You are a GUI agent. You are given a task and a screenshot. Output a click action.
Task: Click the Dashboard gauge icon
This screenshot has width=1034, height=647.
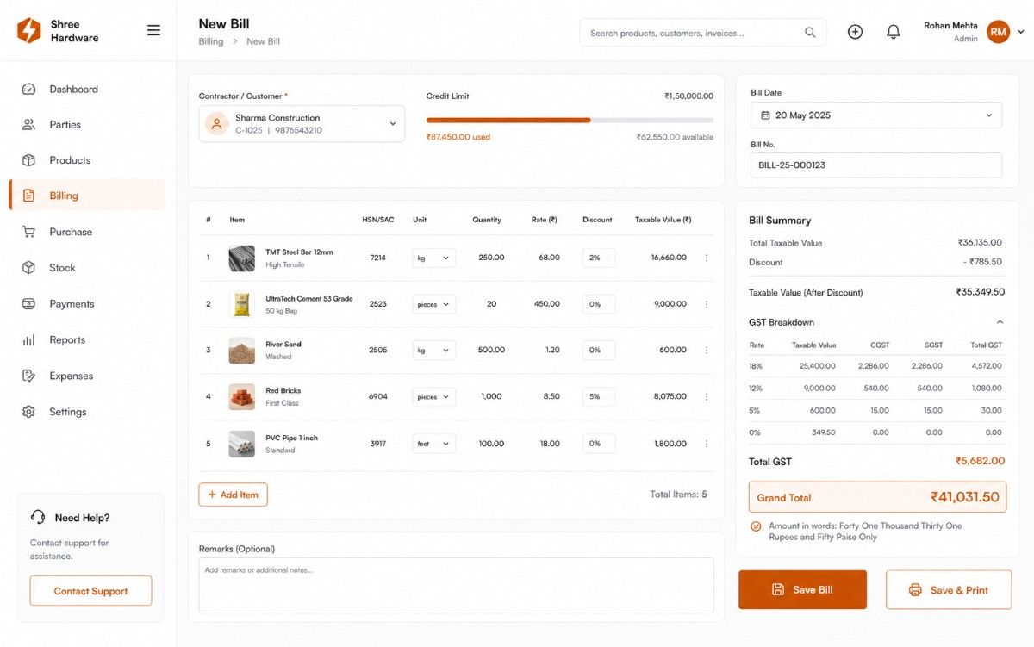pos(28,89)
